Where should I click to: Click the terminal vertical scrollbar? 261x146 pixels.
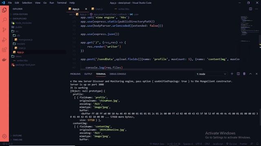260,117
